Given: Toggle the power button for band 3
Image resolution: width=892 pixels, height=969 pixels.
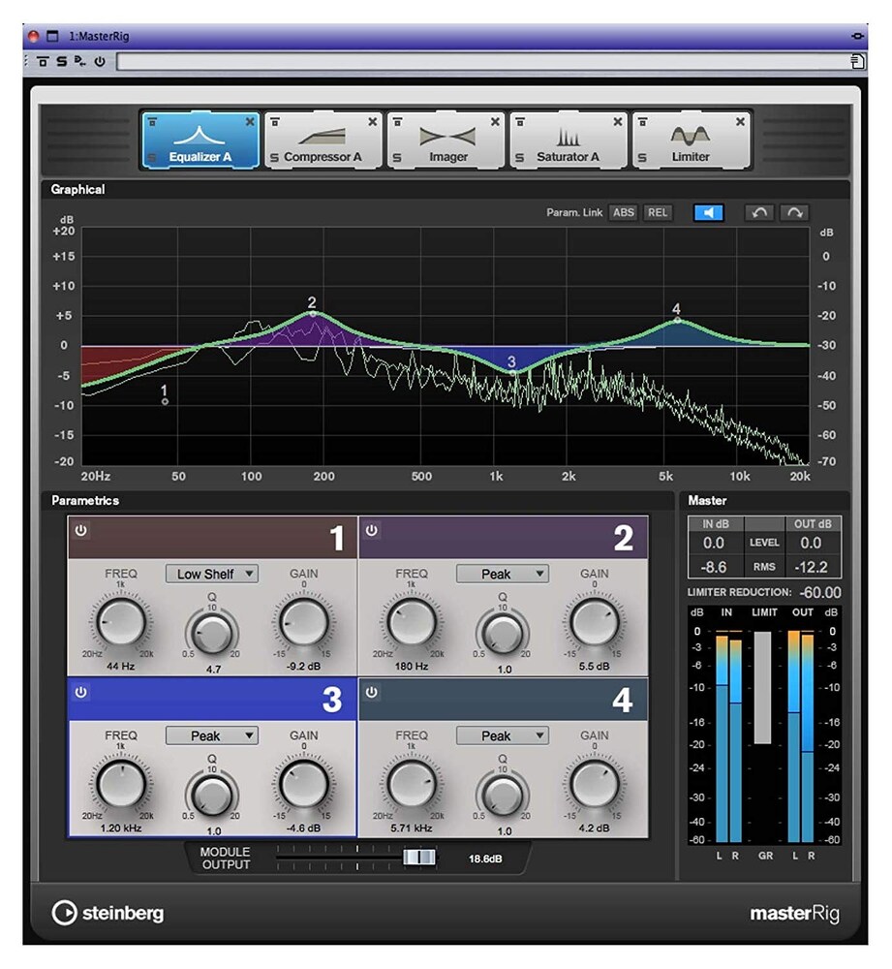Looking at the screenshot, I should tap(81, 693).
